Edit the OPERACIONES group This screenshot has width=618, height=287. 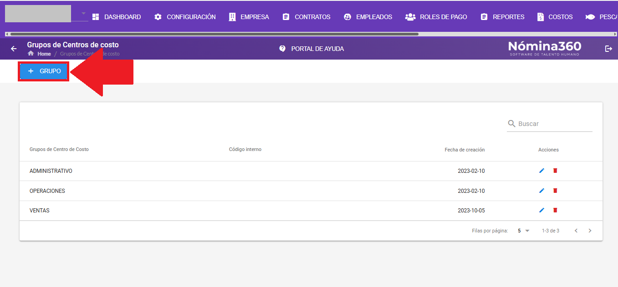pyautogui.click(x=541, y=191)
